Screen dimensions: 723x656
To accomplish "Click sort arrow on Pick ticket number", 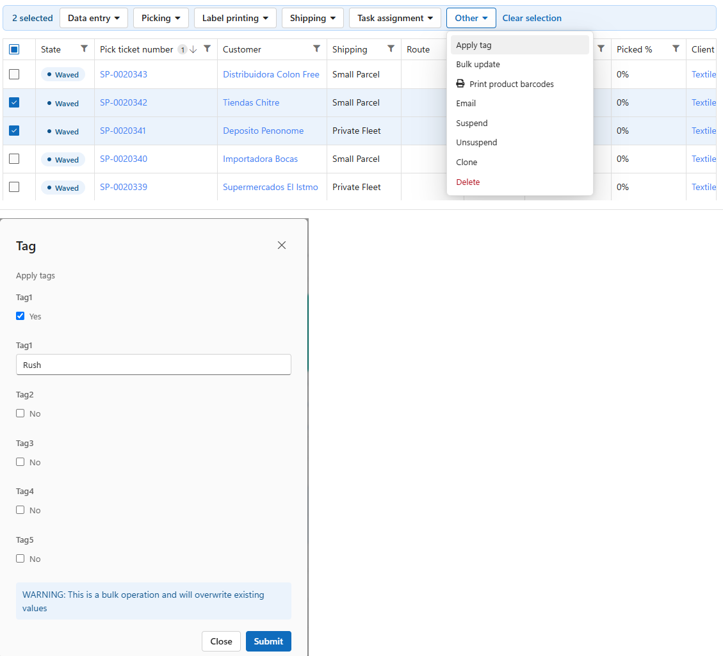I will click(193, 49).
